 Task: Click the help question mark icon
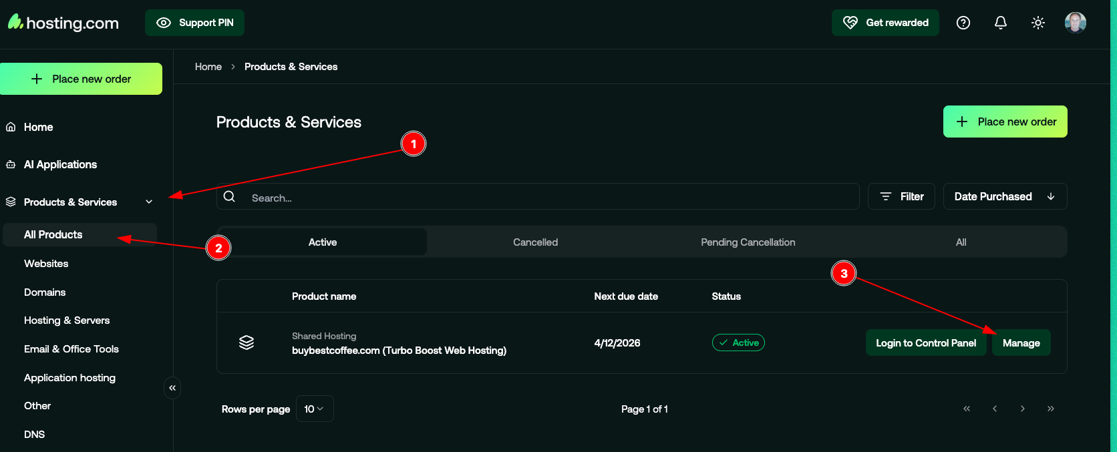963,23
